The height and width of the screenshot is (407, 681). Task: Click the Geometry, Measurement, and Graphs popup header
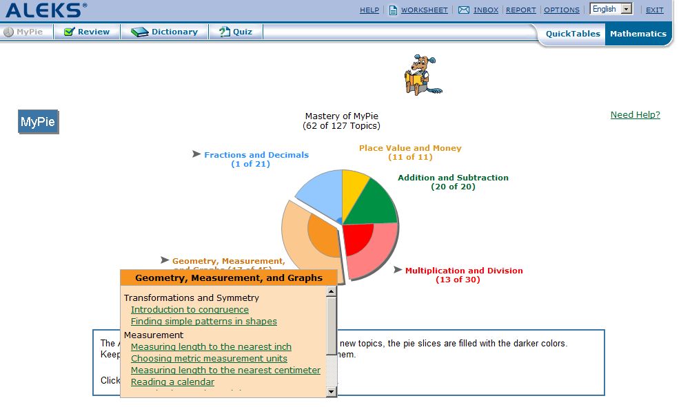tap(228, 278)
